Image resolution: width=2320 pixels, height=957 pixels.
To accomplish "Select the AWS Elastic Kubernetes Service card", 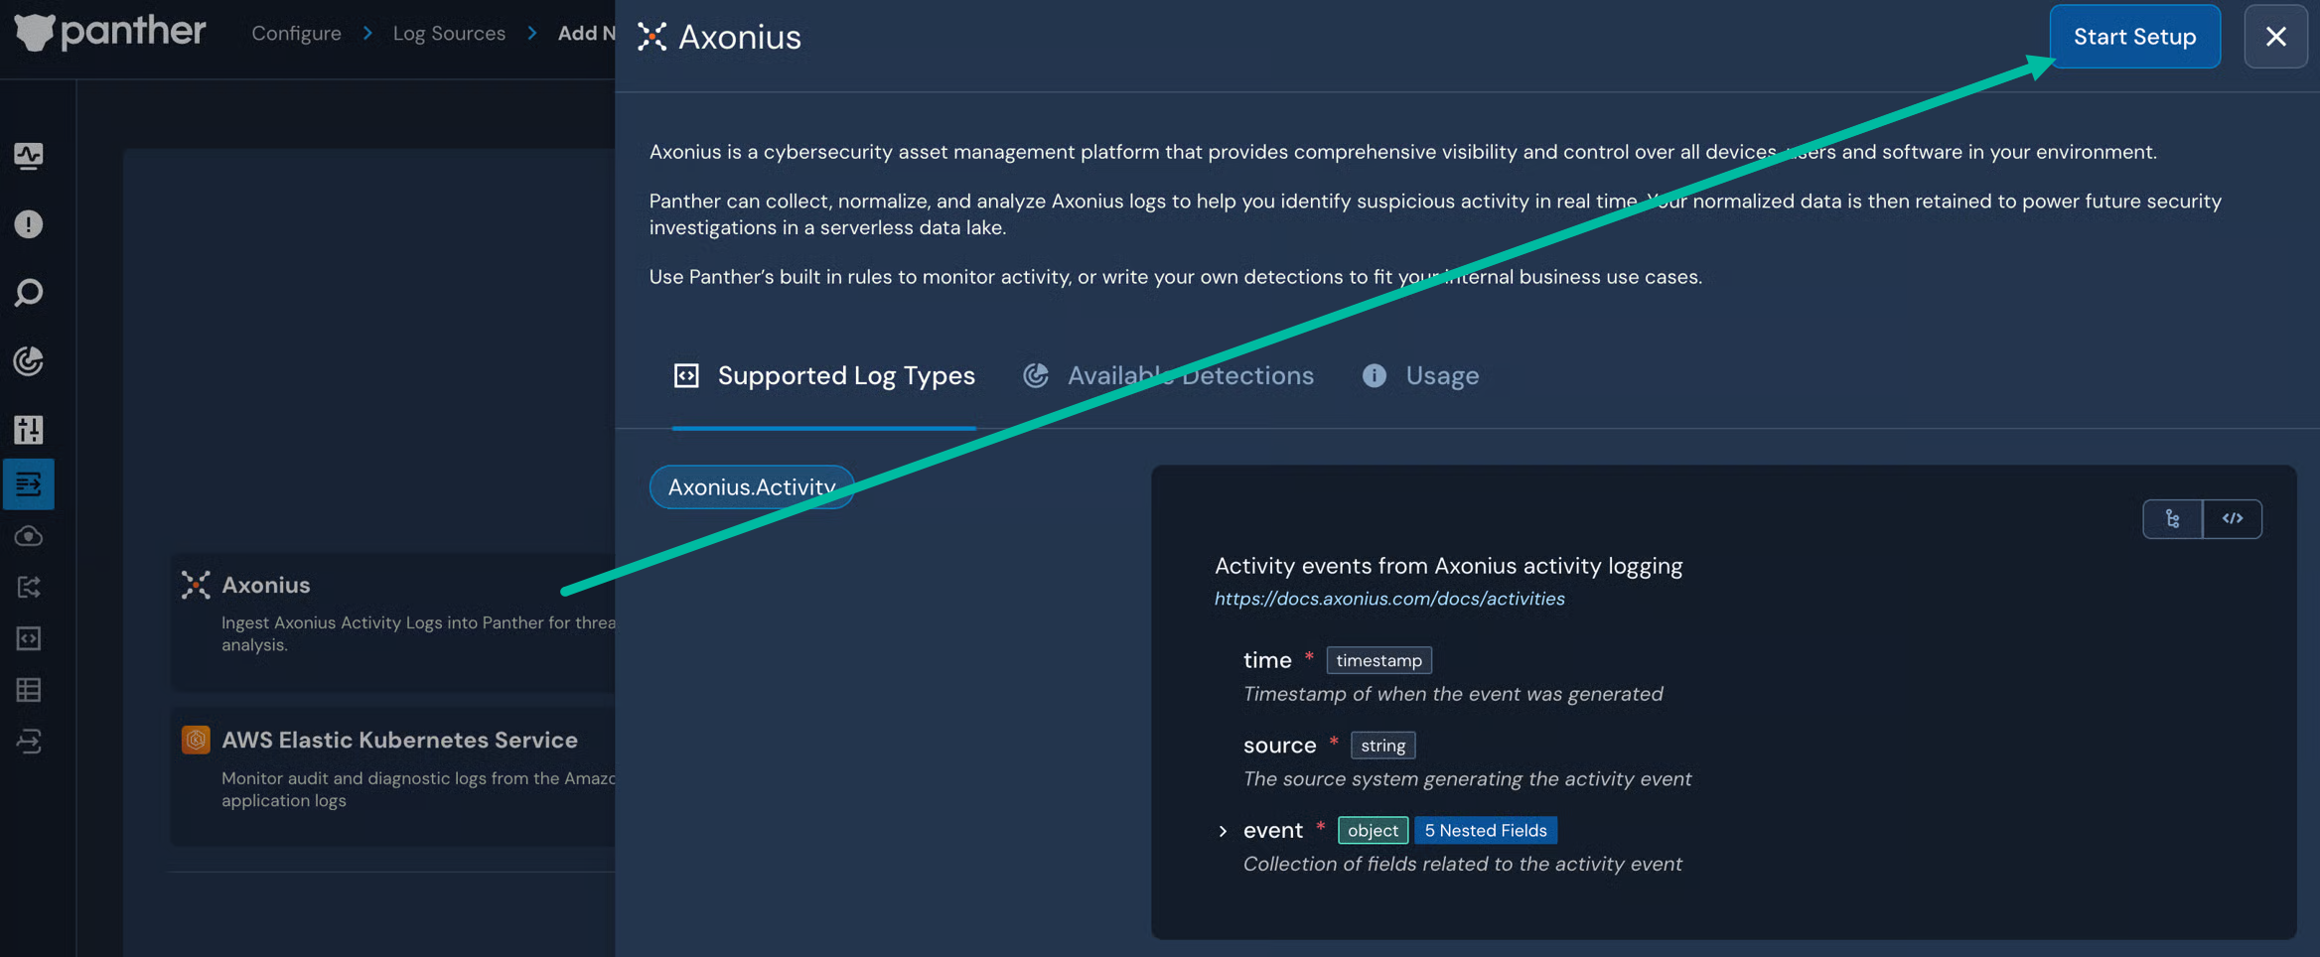I will click(397, 769).
